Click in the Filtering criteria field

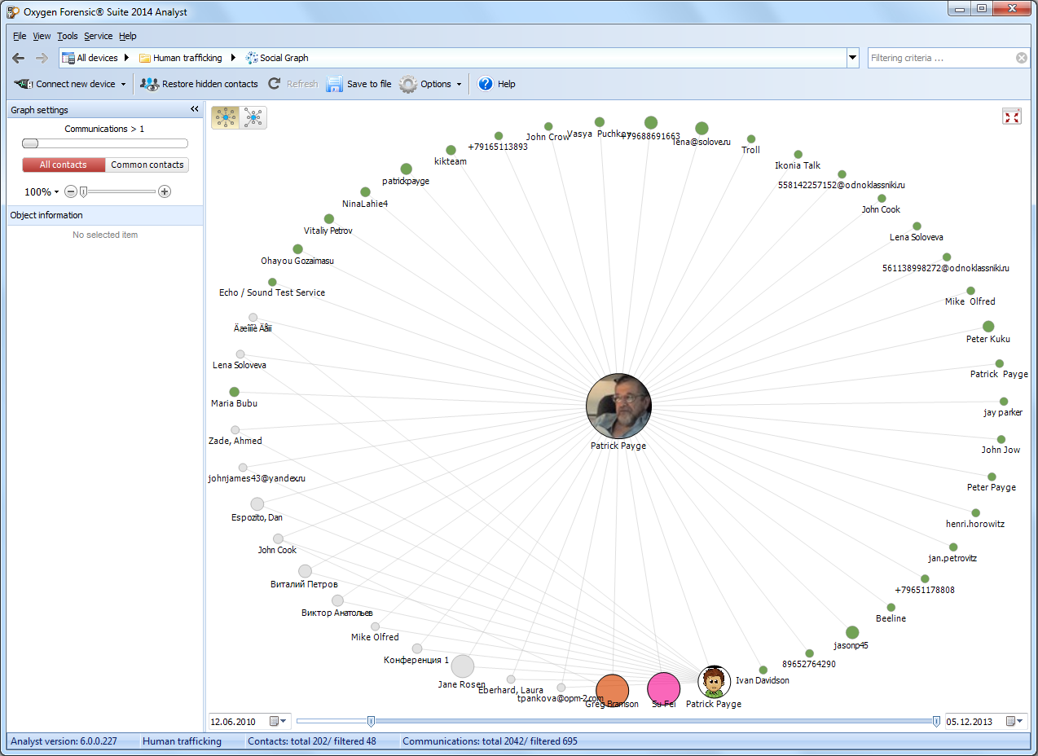click(x=941, y=58)
